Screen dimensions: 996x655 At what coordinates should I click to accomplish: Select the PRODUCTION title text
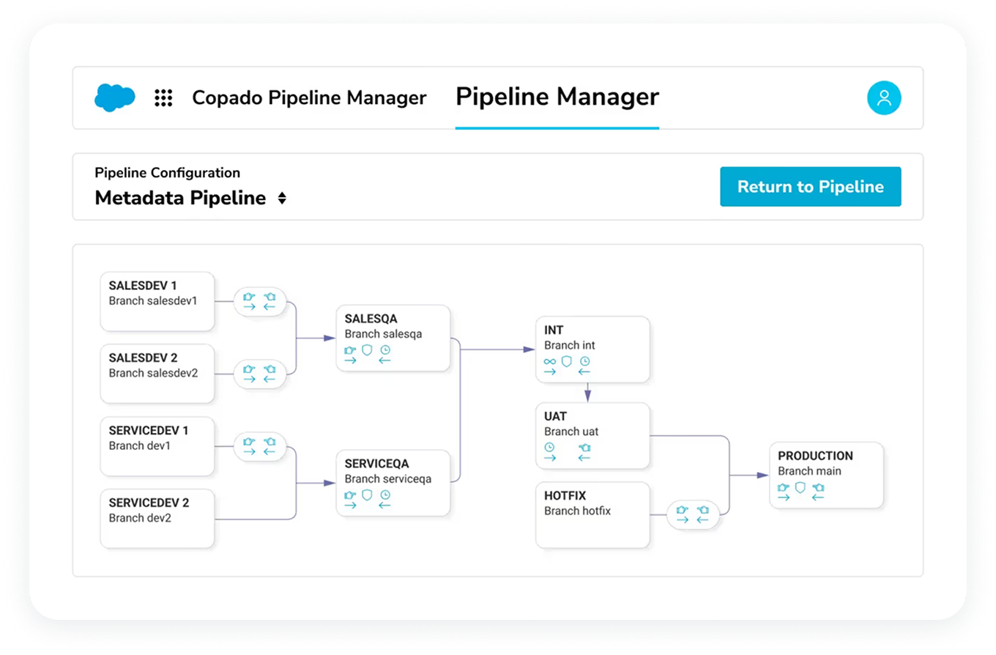tap(815, 456)
